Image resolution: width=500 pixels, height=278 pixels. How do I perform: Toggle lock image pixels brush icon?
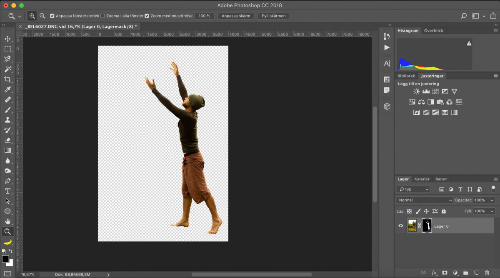[x=418, y=211]
